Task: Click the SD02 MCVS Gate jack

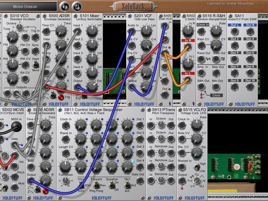Action: pyautogui.click(x=15, y=145)
